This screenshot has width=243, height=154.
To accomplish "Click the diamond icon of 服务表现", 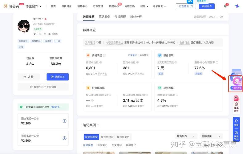I will (x=160, y=55).
